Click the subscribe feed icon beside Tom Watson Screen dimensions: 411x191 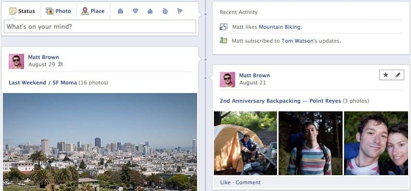point(223,40)
